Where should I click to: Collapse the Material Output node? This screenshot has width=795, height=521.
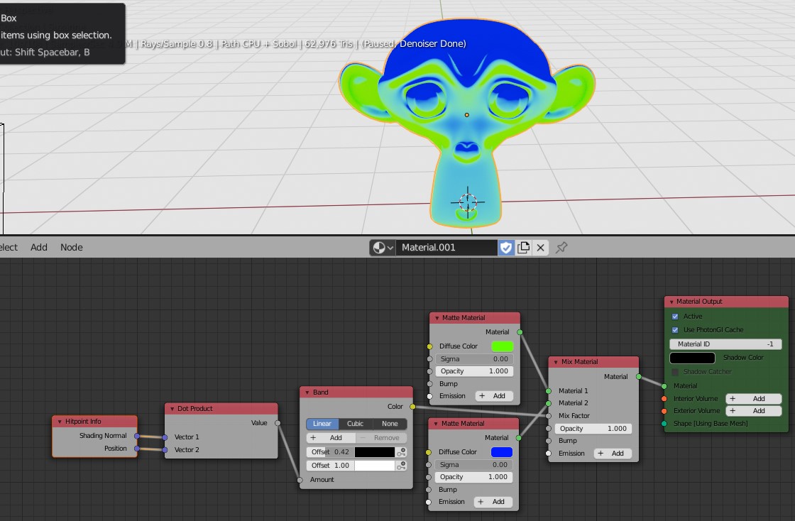click(671, 302)
